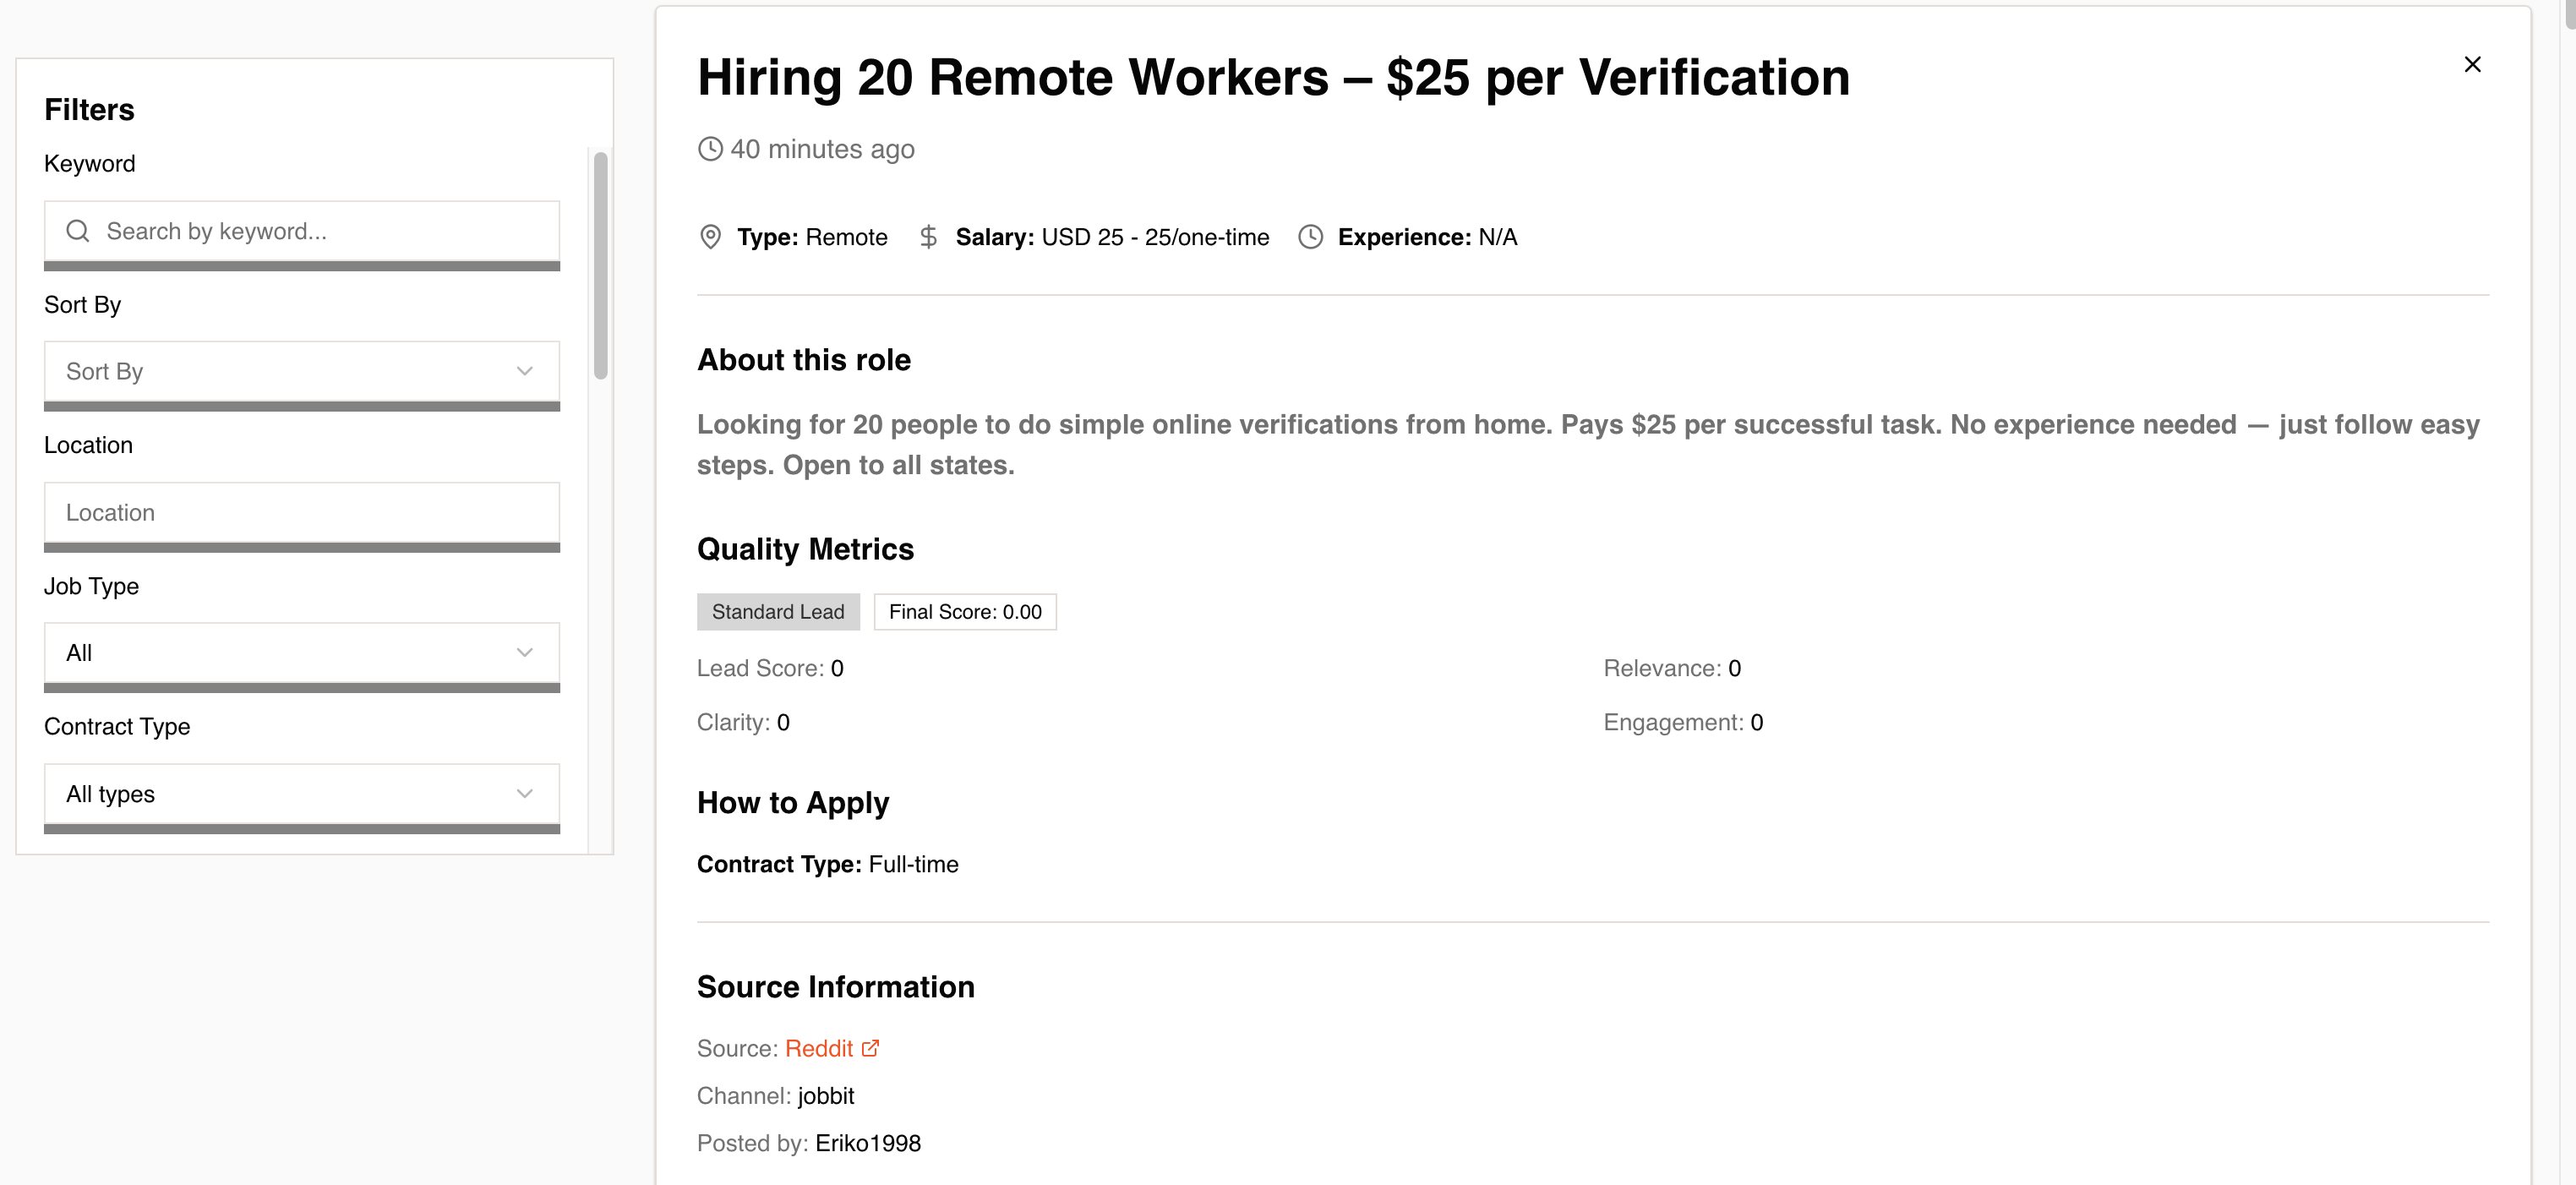Open the Reddit source link
This screenshot has width=2576, height=1185.
coord(818,1048)
